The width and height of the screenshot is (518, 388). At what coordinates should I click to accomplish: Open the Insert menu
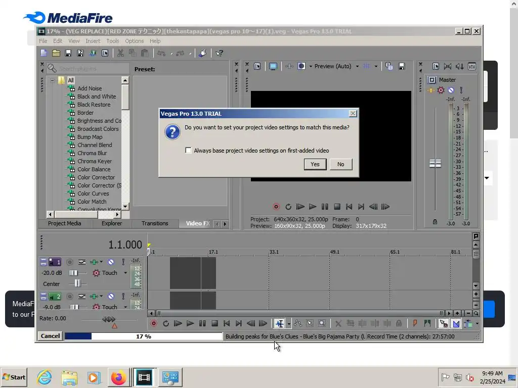(x=93, y=41)
